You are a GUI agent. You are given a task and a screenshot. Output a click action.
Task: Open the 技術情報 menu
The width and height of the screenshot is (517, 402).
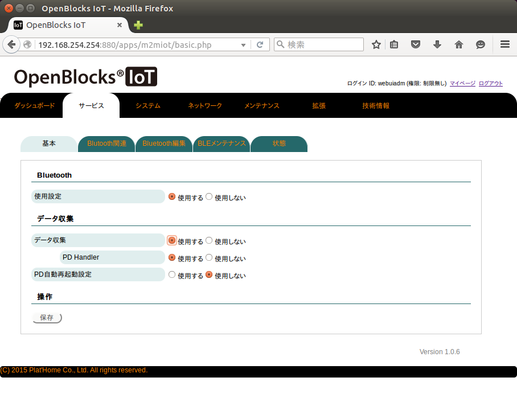pyautogui.click(x=376, y=105)
